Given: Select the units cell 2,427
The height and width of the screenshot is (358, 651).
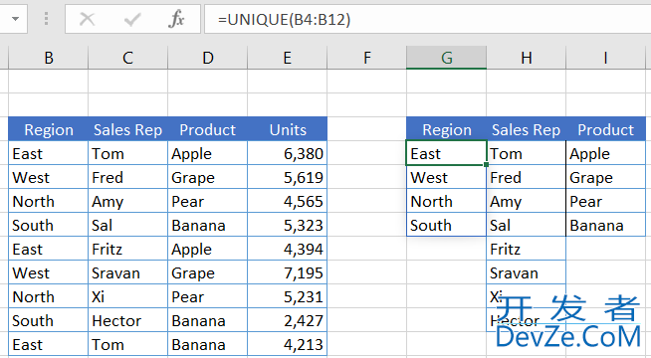Looking at the screenshot, I should pos(288,320).
